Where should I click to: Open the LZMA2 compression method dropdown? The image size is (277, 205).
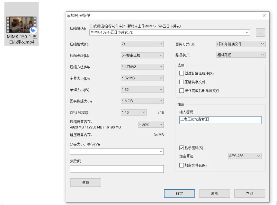(x=142, y=67)
